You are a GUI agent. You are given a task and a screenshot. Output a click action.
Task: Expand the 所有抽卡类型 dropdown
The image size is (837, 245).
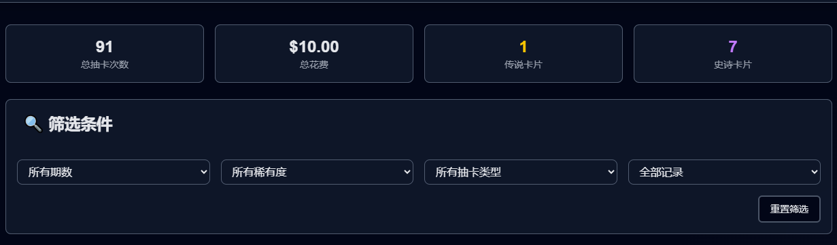[x=521, y=172]
